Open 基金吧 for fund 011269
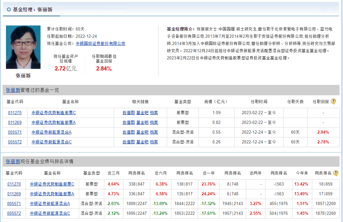This screenshot has height=222, width=343. coord(142,122)
